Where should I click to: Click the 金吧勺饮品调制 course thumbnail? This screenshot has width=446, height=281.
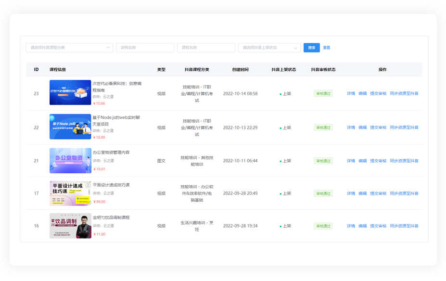tap(70, 226)
